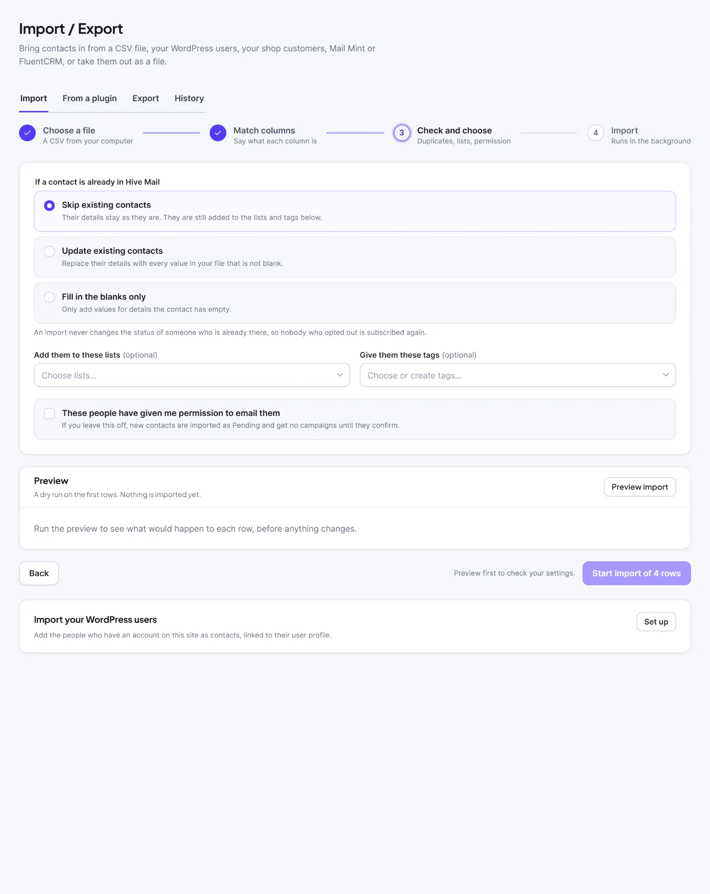Viewport: 710px width, 894px height.
Task: Click the step 4 Import circle
Action: (596, 133)
